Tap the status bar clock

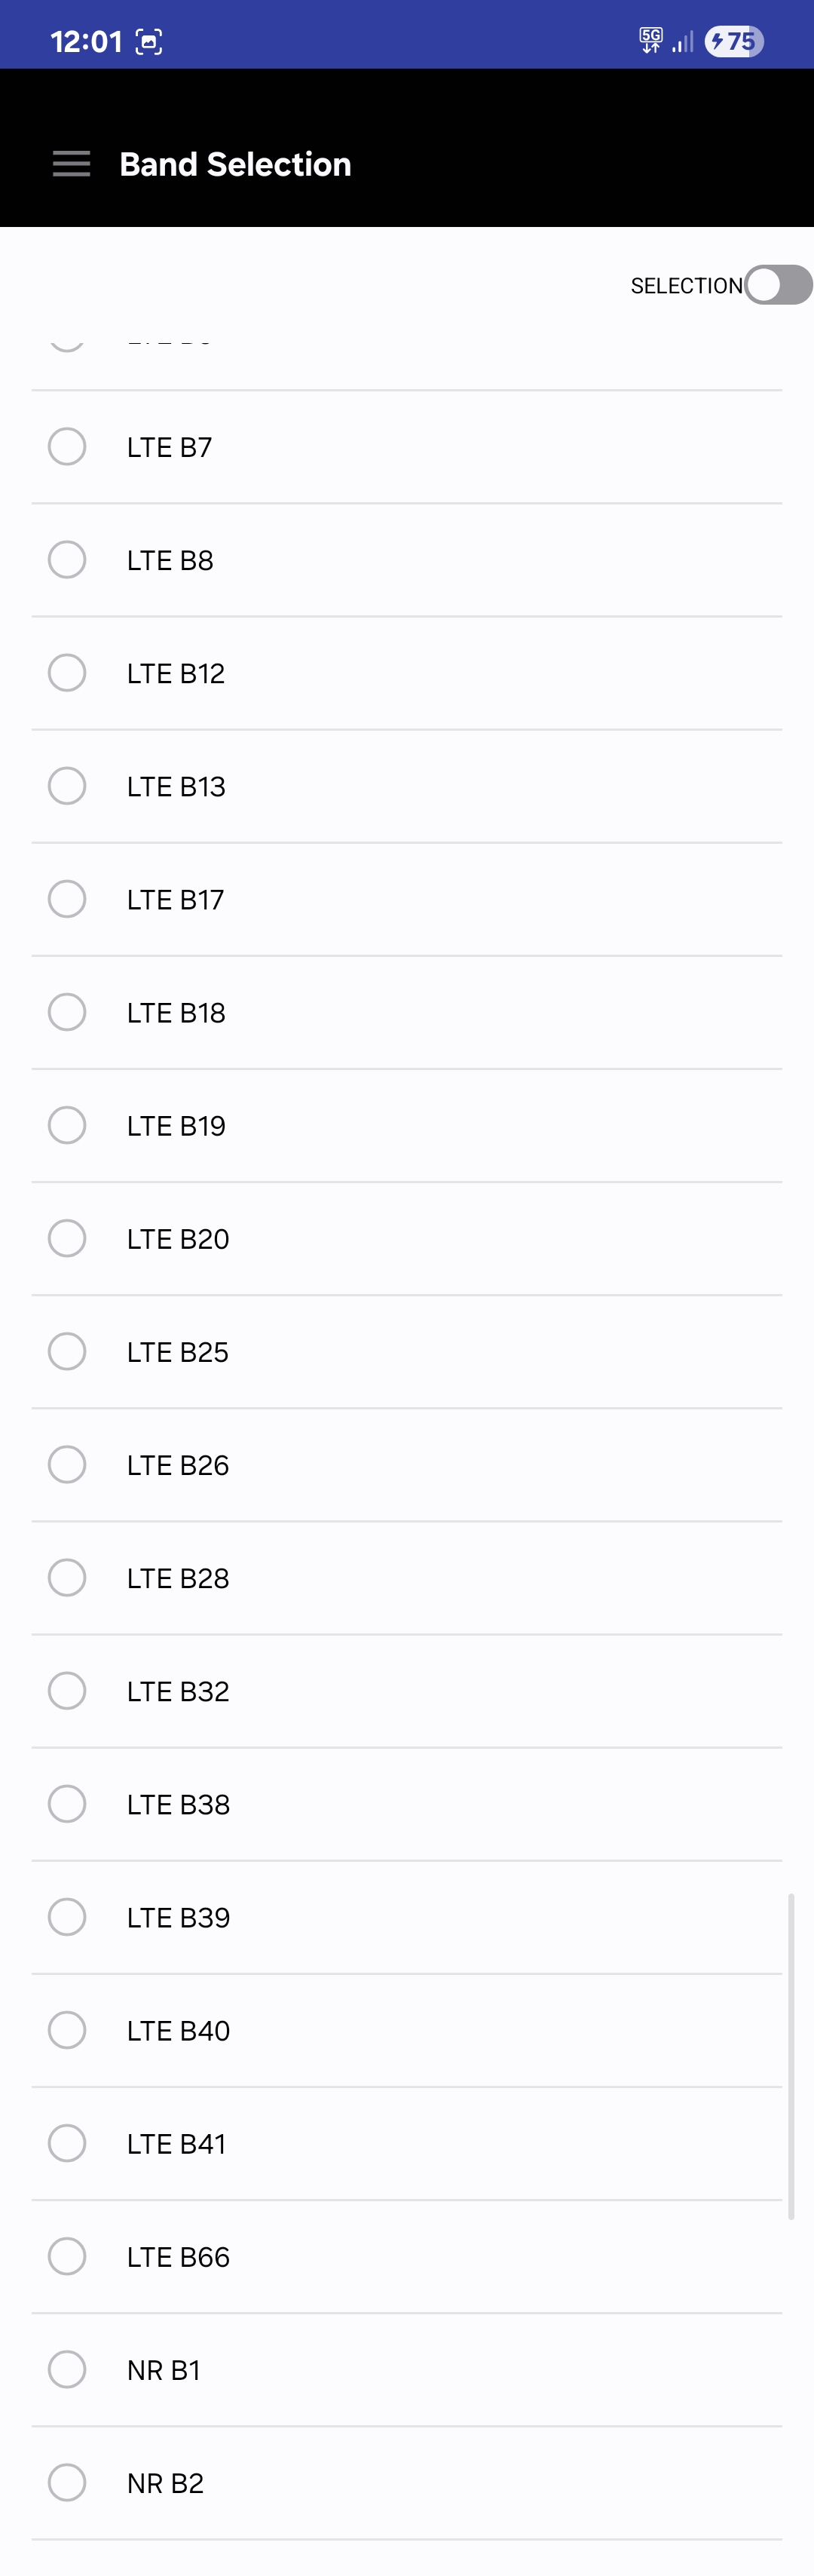[x=86, y=42]
